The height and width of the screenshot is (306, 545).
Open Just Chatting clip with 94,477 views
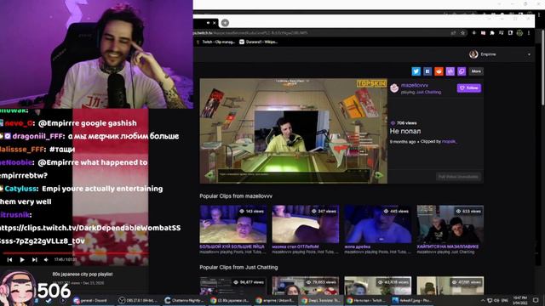coord(233,286)
